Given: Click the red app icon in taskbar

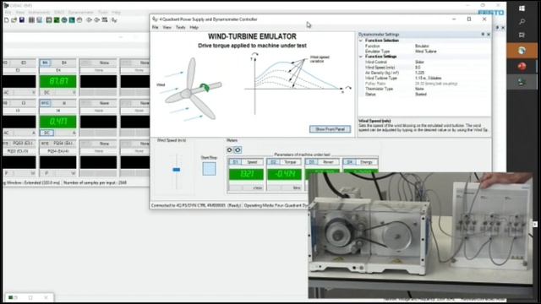Looking at the screenshot, I should [x=522, y=66].
